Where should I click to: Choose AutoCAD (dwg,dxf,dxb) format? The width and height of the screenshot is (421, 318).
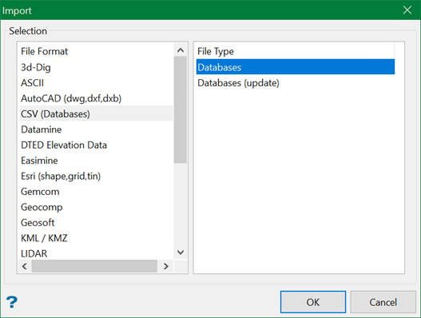click(97, 98)
